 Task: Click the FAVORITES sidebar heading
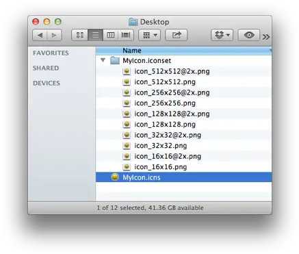pyautogui.click(x=51, y=53)
